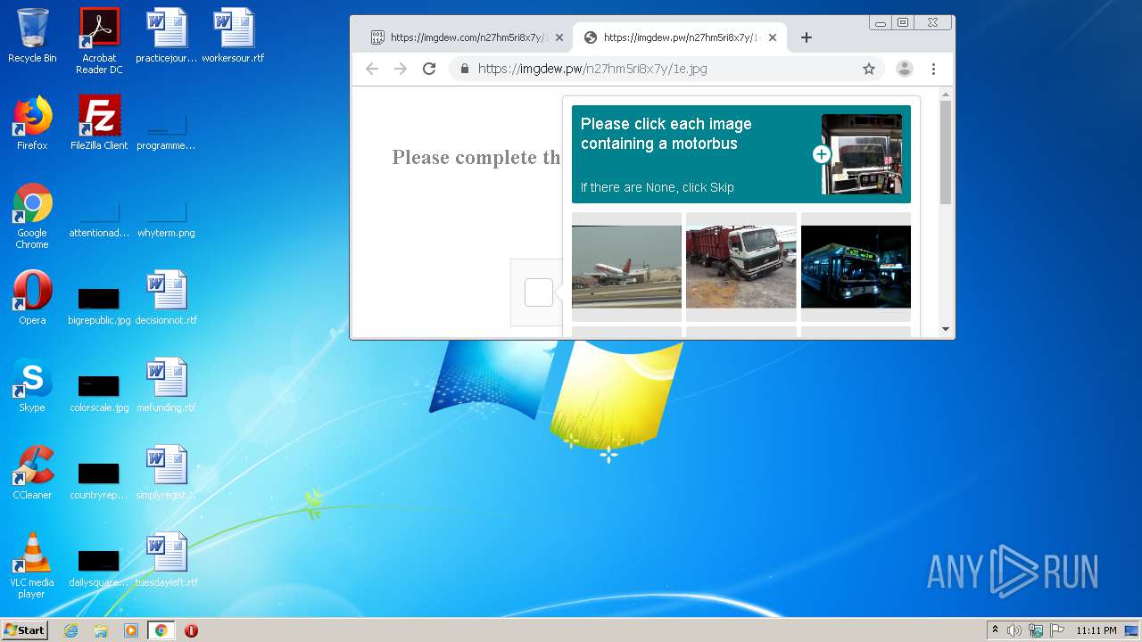Open a new Chrome tab

tap(807, 37)
